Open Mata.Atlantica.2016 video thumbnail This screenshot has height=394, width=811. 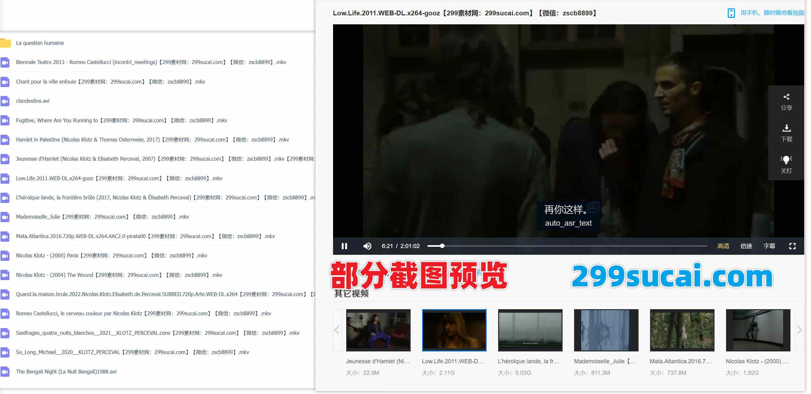coord(682,330)
